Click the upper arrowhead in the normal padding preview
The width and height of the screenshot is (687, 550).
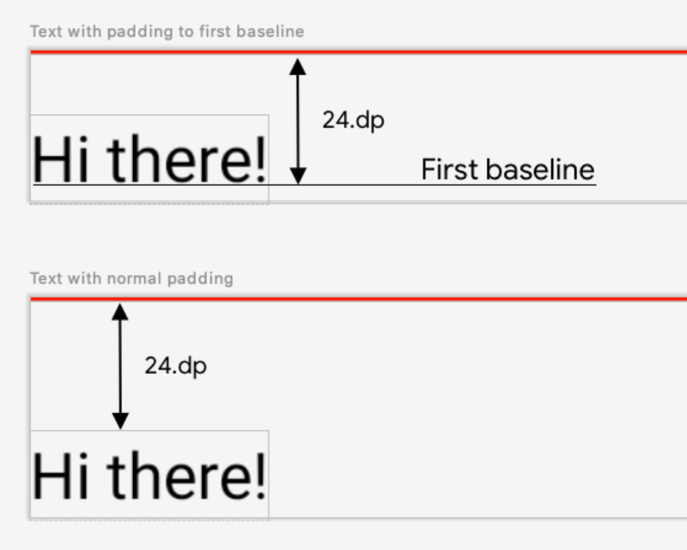(120, 312)
